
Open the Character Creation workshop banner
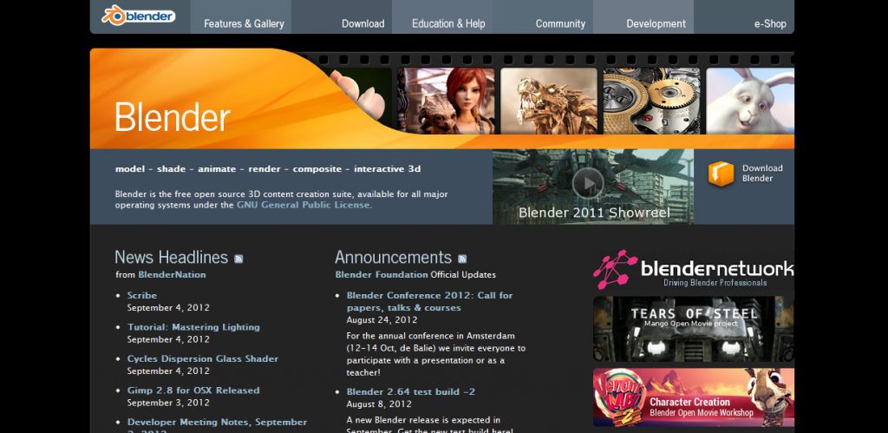[694, 397]
